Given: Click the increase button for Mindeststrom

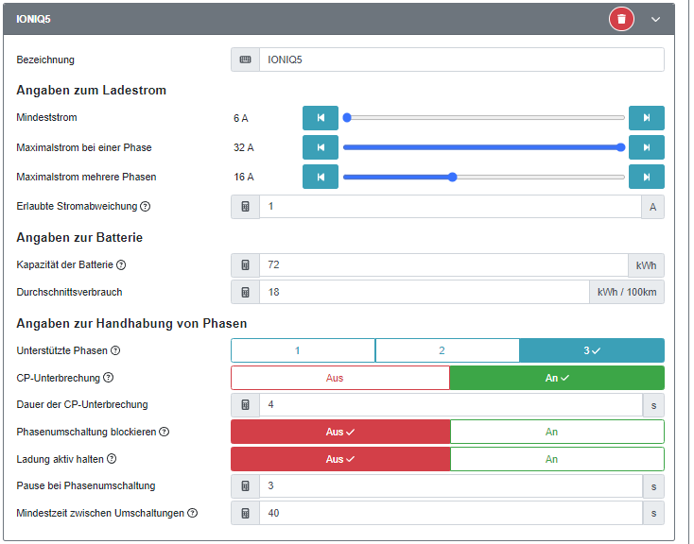Looking at the screenshot, I should 647,118.
